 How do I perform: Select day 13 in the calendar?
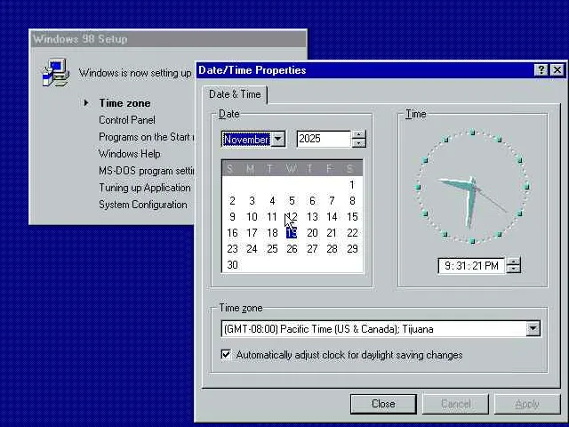click(x=312, y=217)
